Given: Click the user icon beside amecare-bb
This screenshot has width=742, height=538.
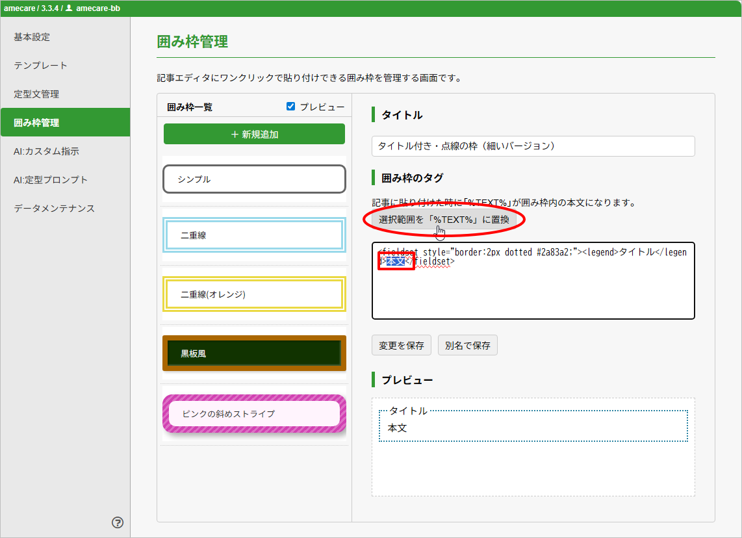Looking at the screenshot, I should pyautogui.click(x=69, y=8).
